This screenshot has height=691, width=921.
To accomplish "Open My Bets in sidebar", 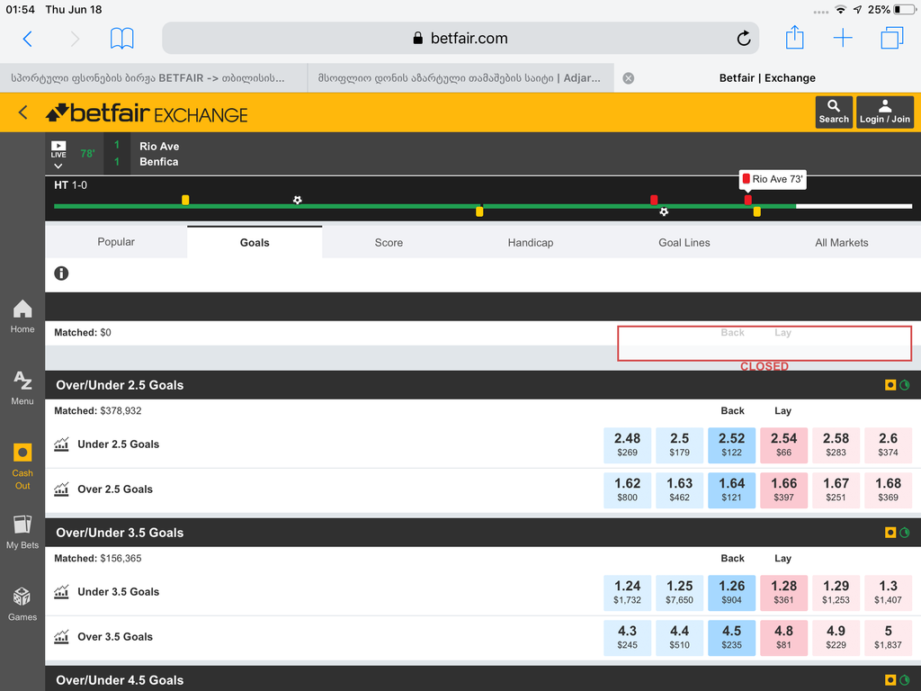I will tap(22, 533).
